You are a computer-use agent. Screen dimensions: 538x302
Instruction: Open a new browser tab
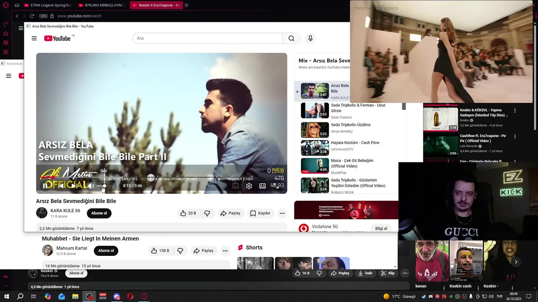click(186, 5)
